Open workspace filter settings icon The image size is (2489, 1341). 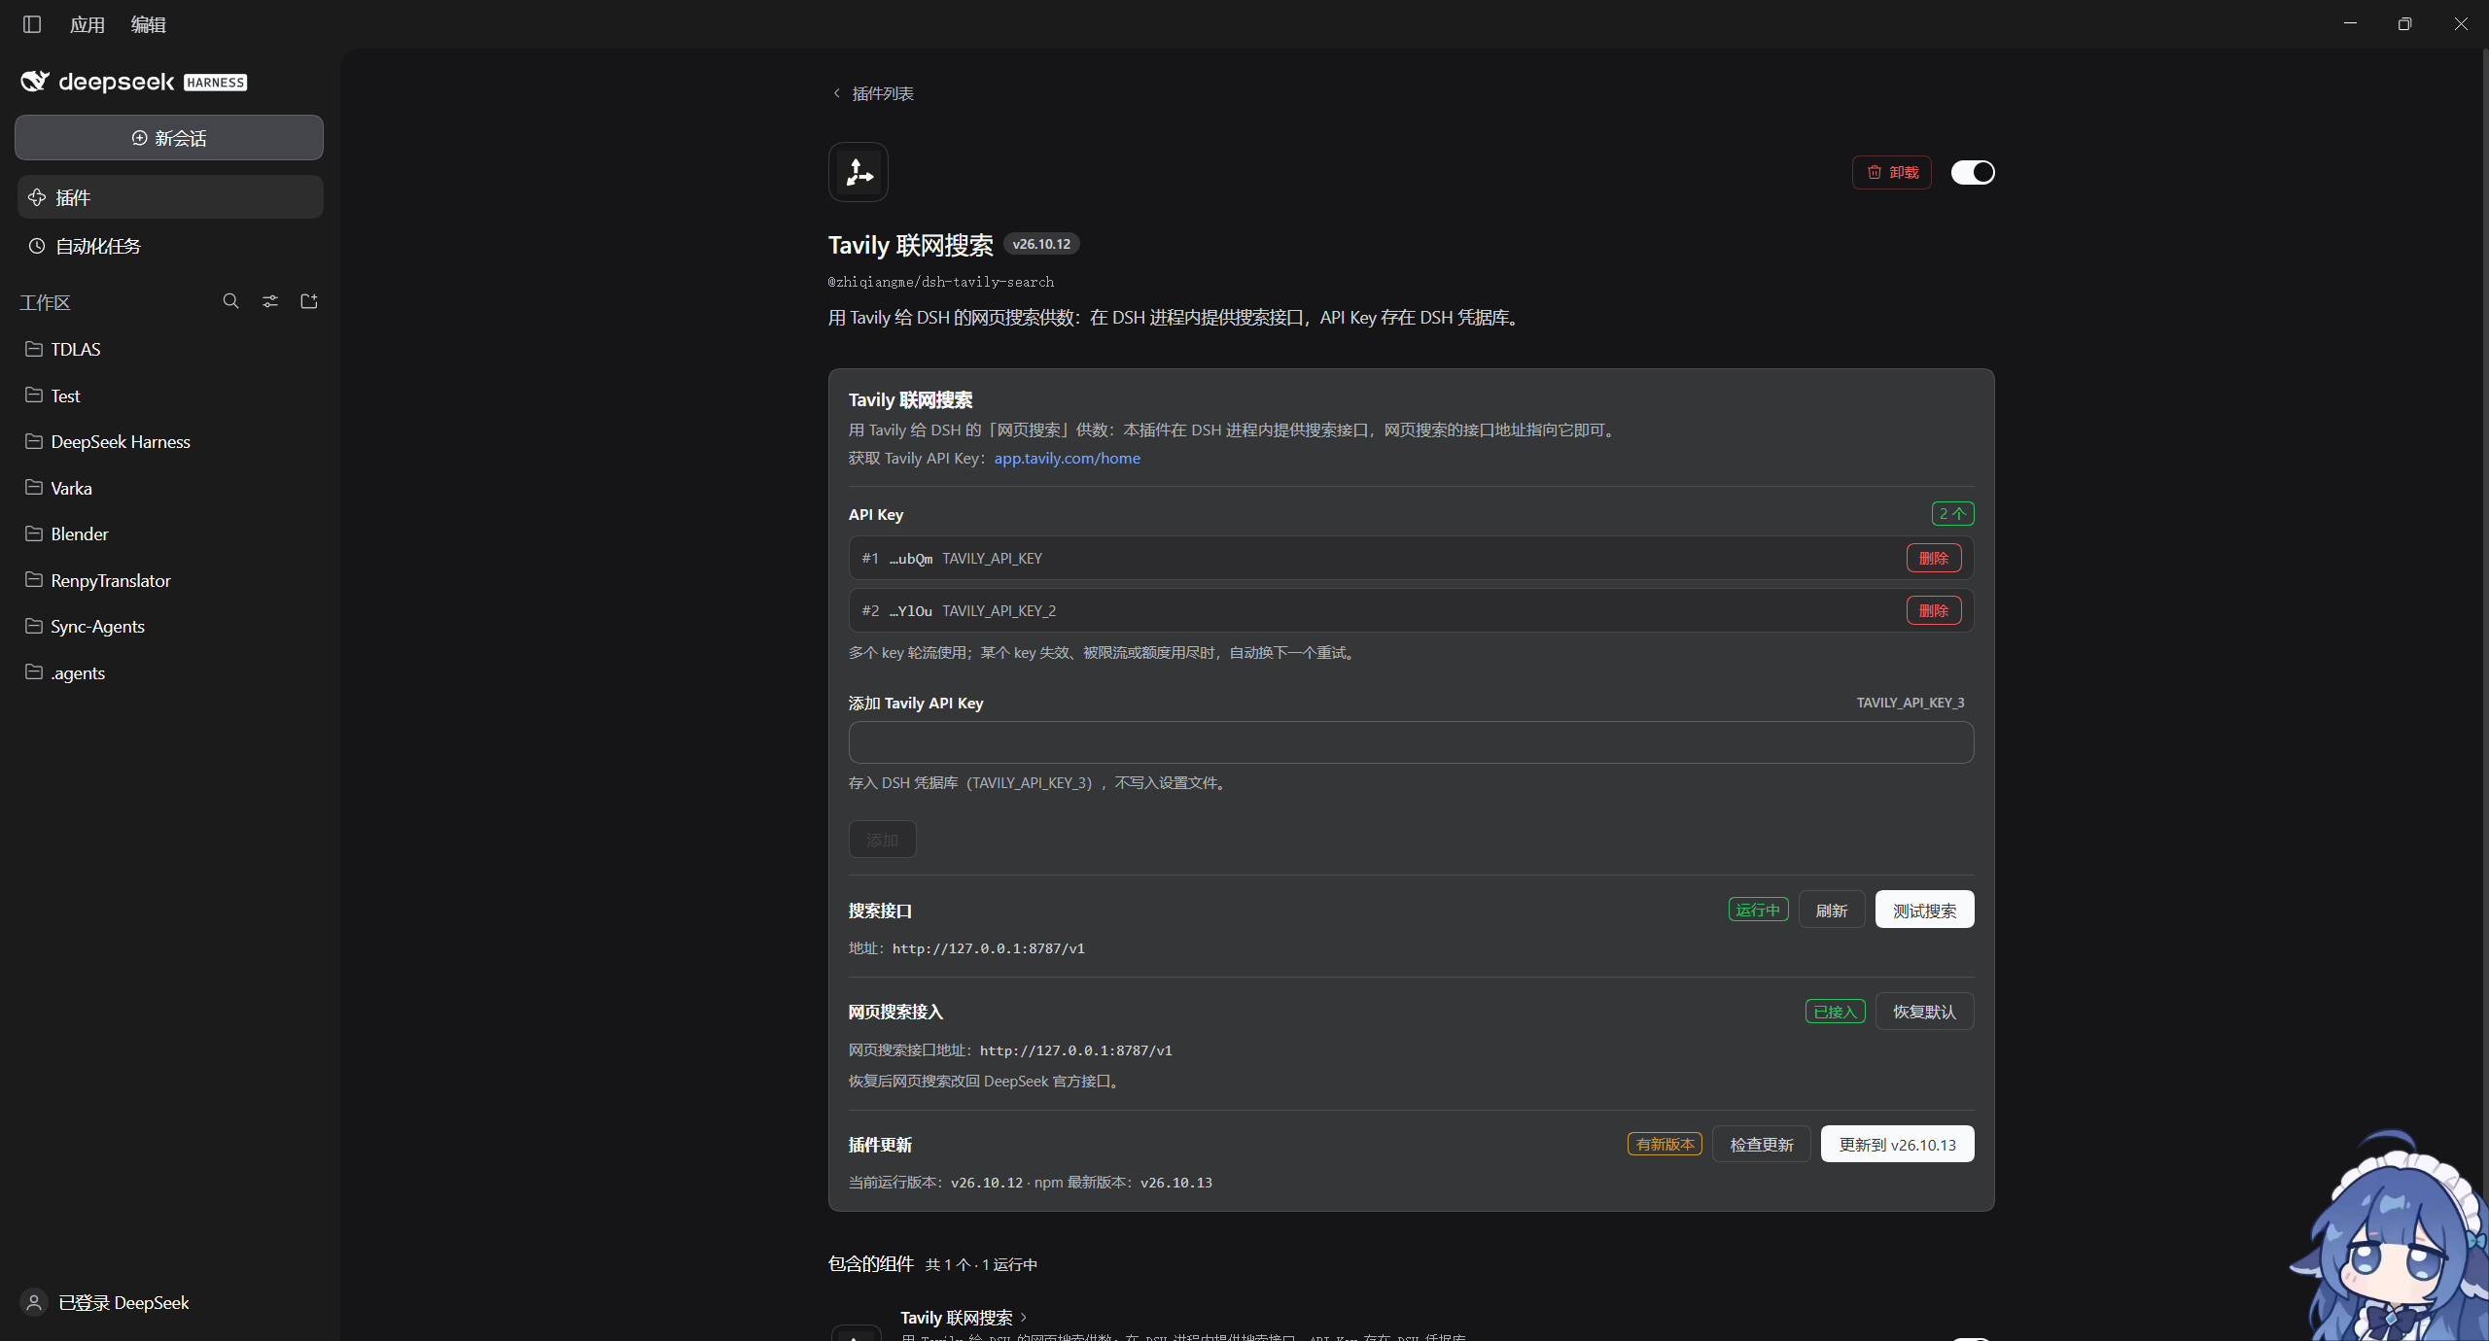tap(270, 301)
